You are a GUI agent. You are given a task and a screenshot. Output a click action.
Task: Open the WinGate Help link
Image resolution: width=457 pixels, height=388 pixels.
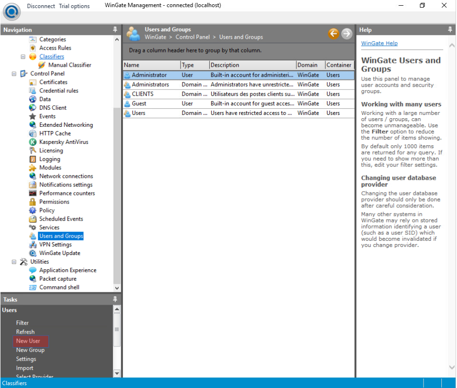coord(379,43)
